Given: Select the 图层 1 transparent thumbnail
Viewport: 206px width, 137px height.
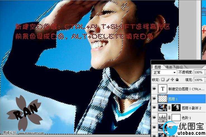Looking at the screenshot, I should pos(163,99).
